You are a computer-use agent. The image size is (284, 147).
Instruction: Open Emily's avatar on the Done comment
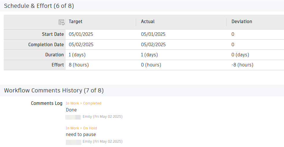point(73,117)
